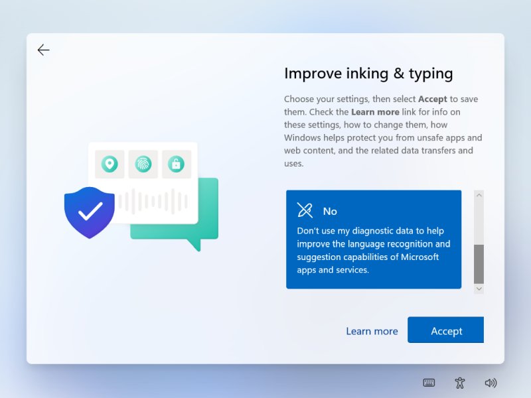The height and width of the screenshot is (398, 531).
Task: Click the volume icon in the corner
Action: click(491, 383)
